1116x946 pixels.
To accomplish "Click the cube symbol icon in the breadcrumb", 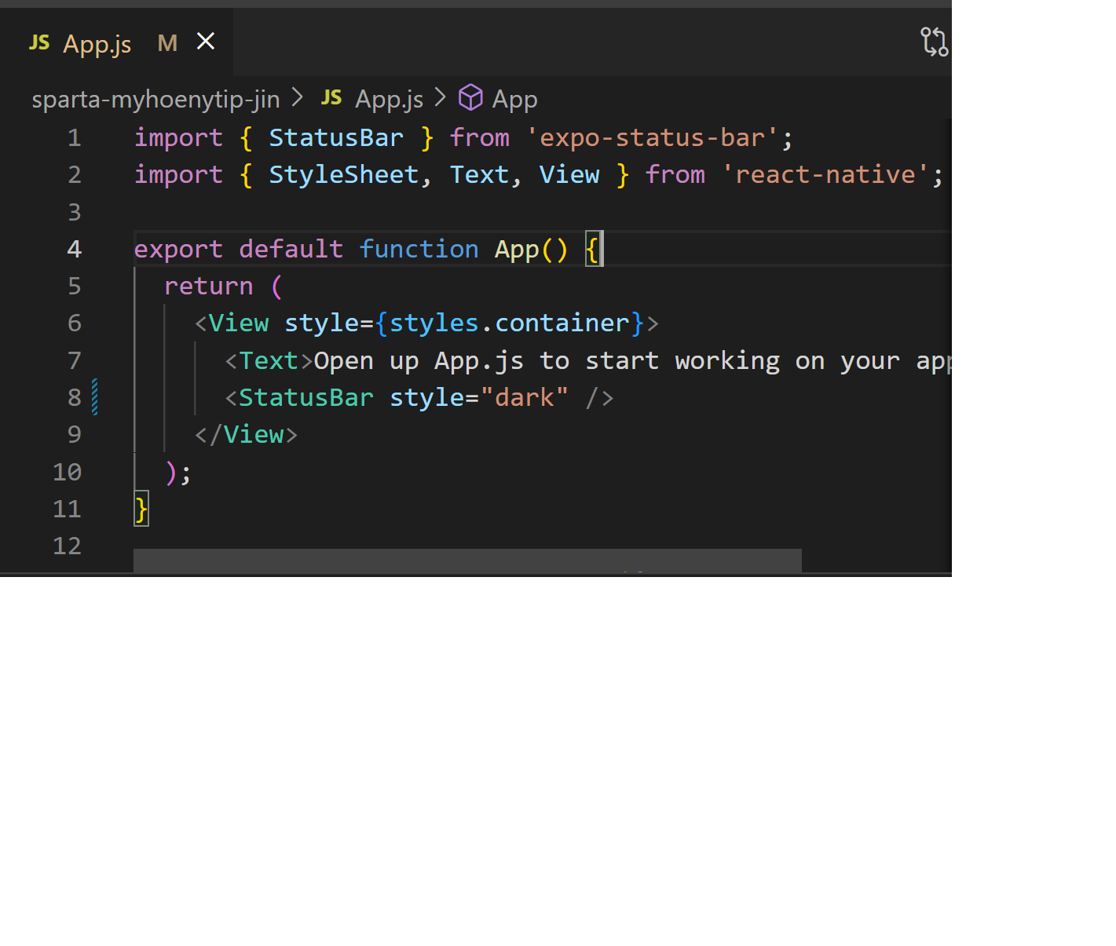I will pyautogui.click(x=470, y=98).
